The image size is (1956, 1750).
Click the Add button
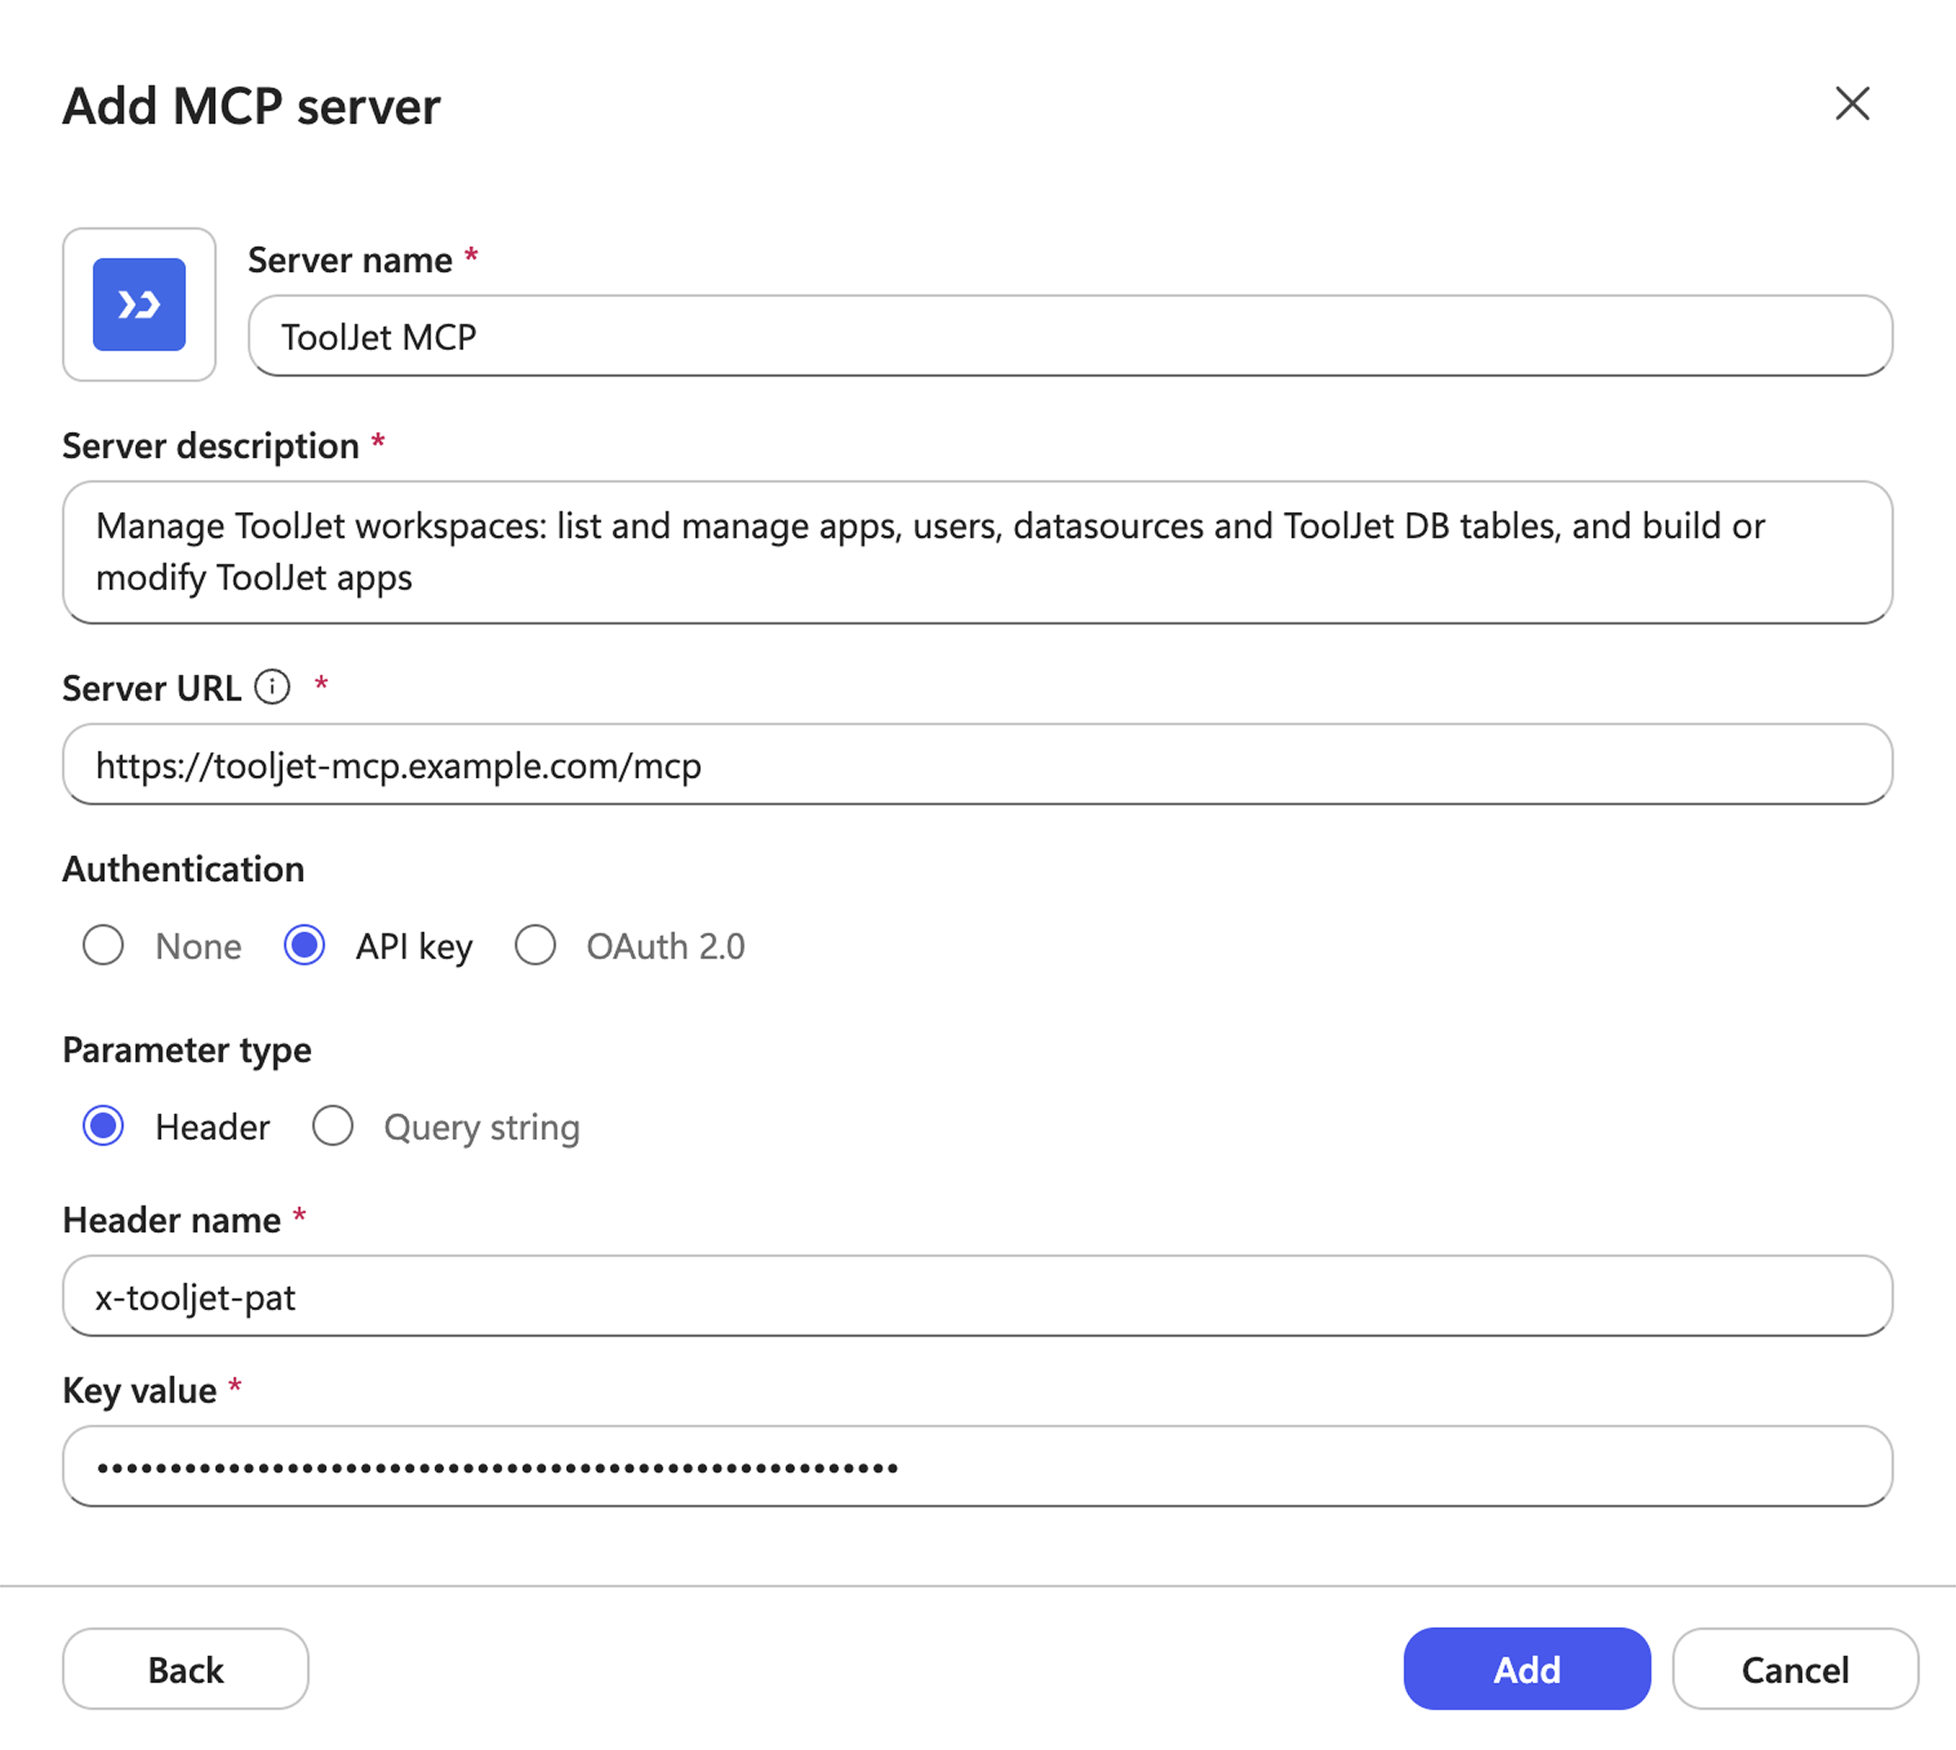click(1527, 1669)
